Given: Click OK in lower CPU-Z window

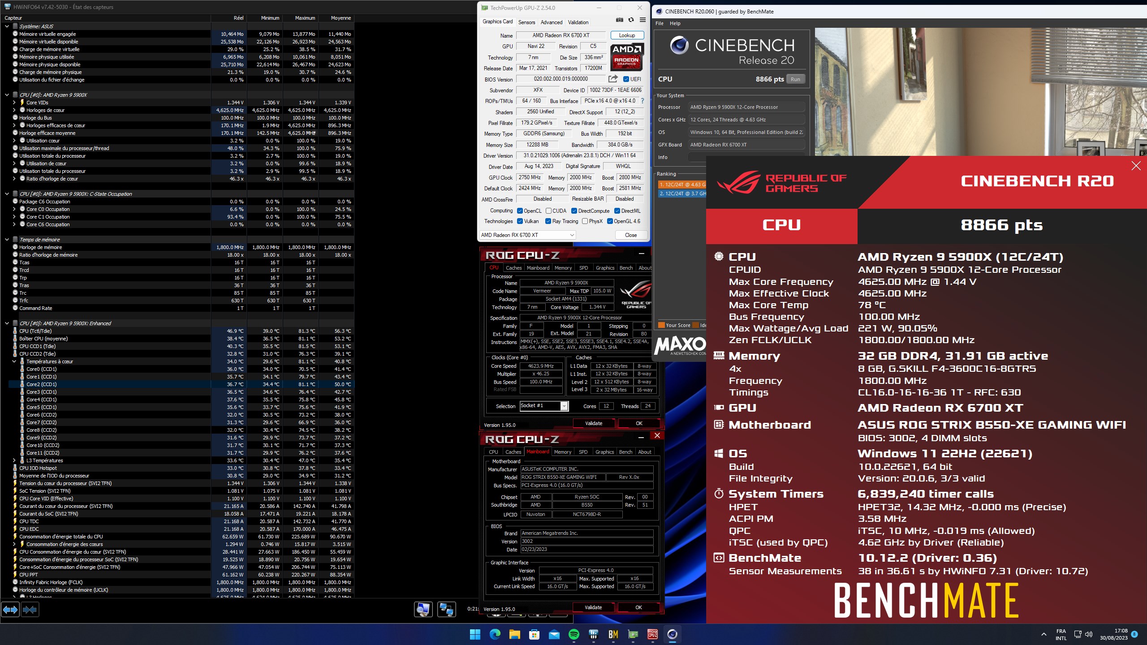Looking at the screenshot, I should click(638, 607).
